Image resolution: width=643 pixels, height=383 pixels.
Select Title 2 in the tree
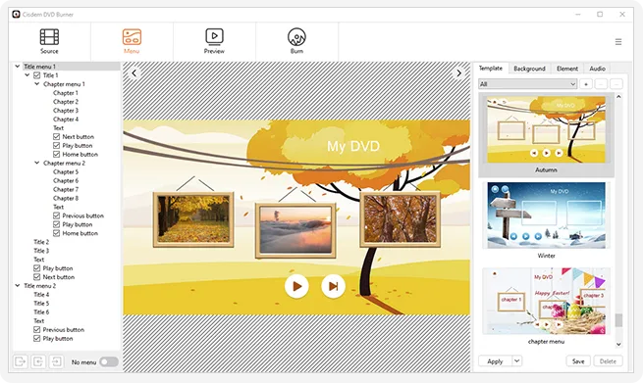(x=41, y=242)
